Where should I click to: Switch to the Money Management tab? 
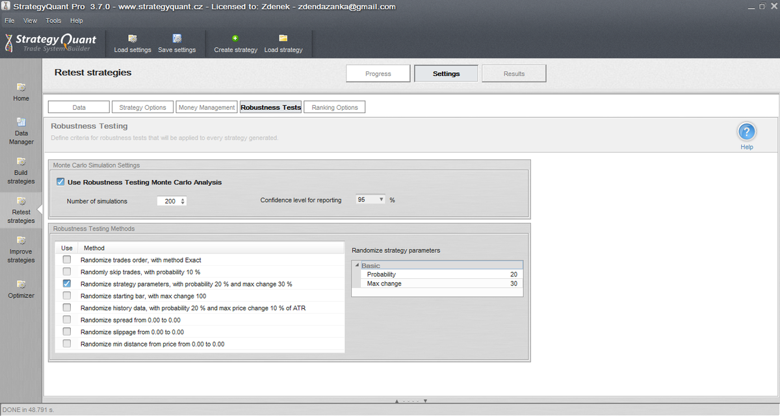(207, 107)
